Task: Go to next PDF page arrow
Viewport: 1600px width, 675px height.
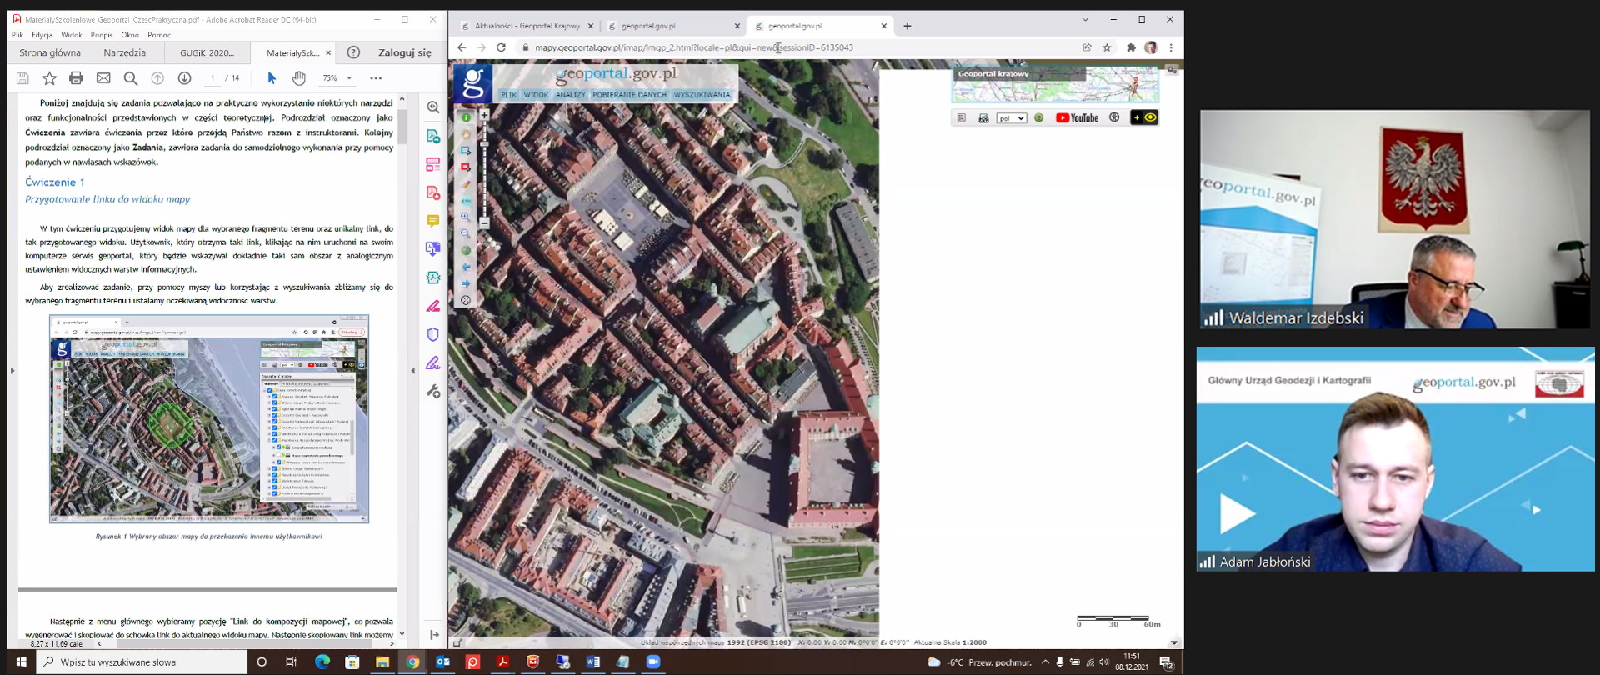Action: click(184, 78)
